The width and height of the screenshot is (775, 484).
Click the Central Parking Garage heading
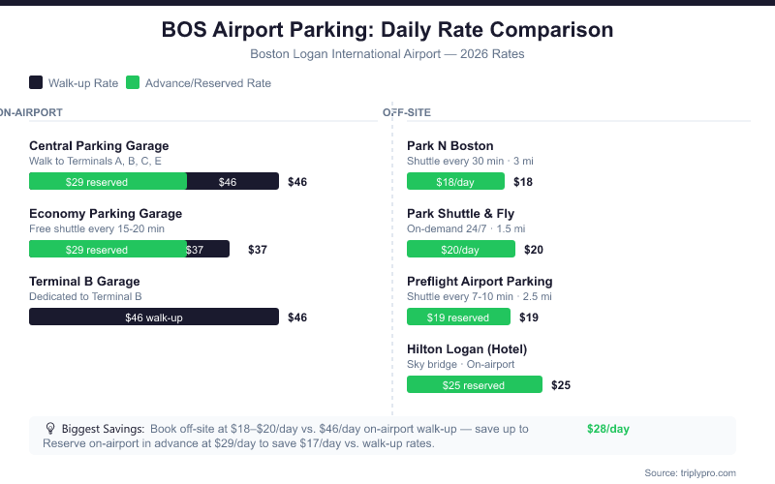point(99,146)
